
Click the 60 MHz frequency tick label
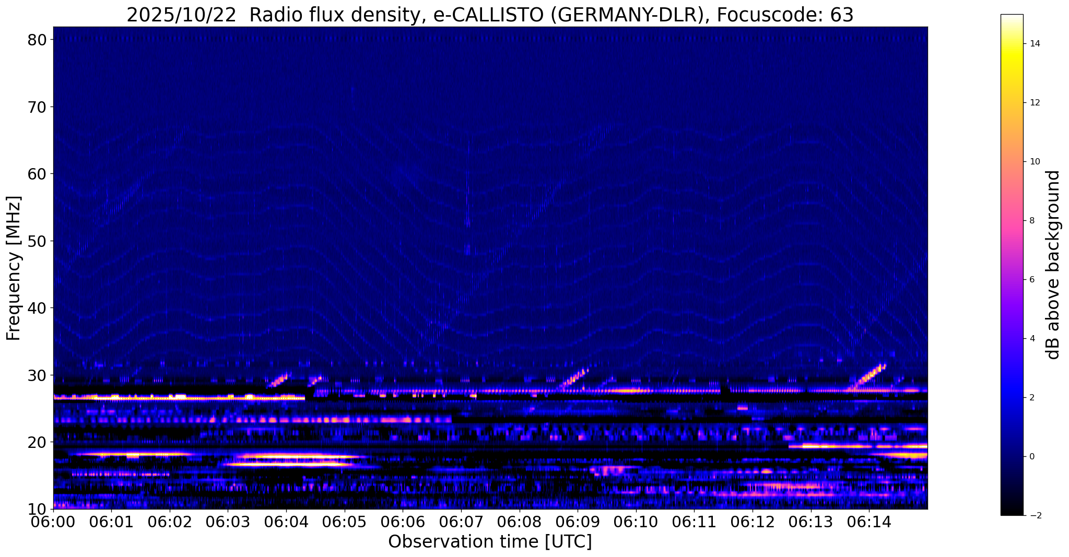[37, 174]
